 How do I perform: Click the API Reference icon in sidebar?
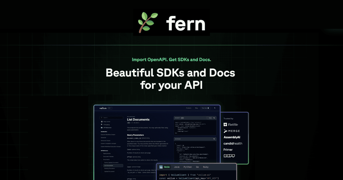(102, 128)
